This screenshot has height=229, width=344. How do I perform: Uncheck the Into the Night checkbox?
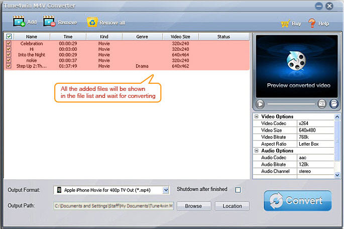point(9,54)
